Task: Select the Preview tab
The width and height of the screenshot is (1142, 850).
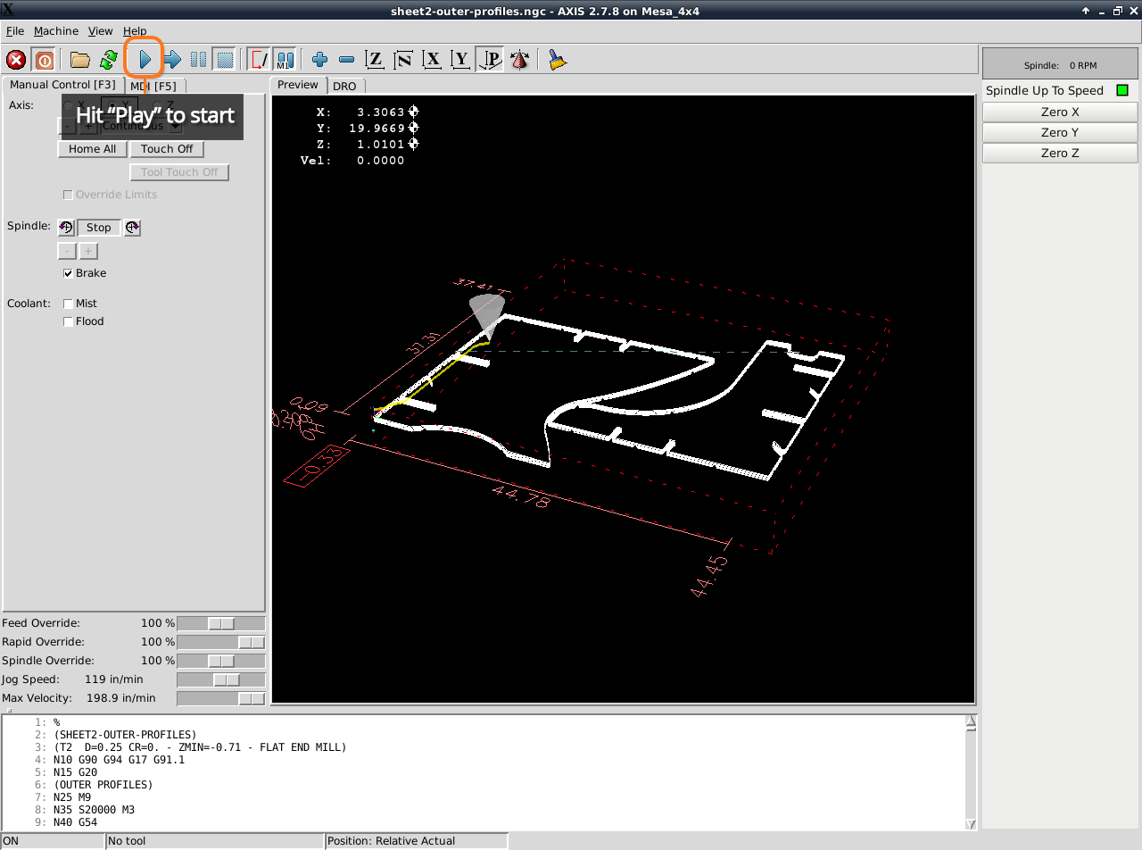Action: [298, 85]
